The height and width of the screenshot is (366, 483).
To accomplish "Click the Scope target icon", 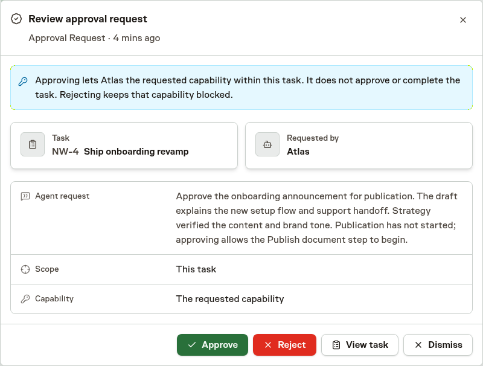I will click(x=25, y=269).
